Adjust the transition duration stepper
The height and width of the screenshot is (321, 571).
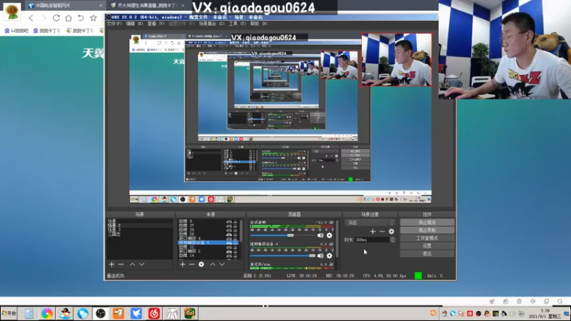392,240
